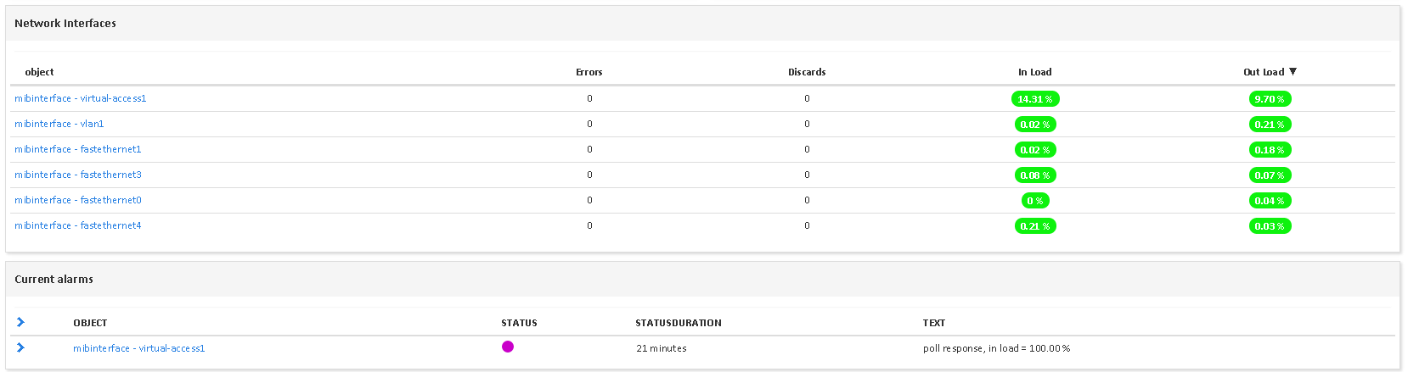
Task: Expand all alarms via header chevron
Action: pos(20,322)
